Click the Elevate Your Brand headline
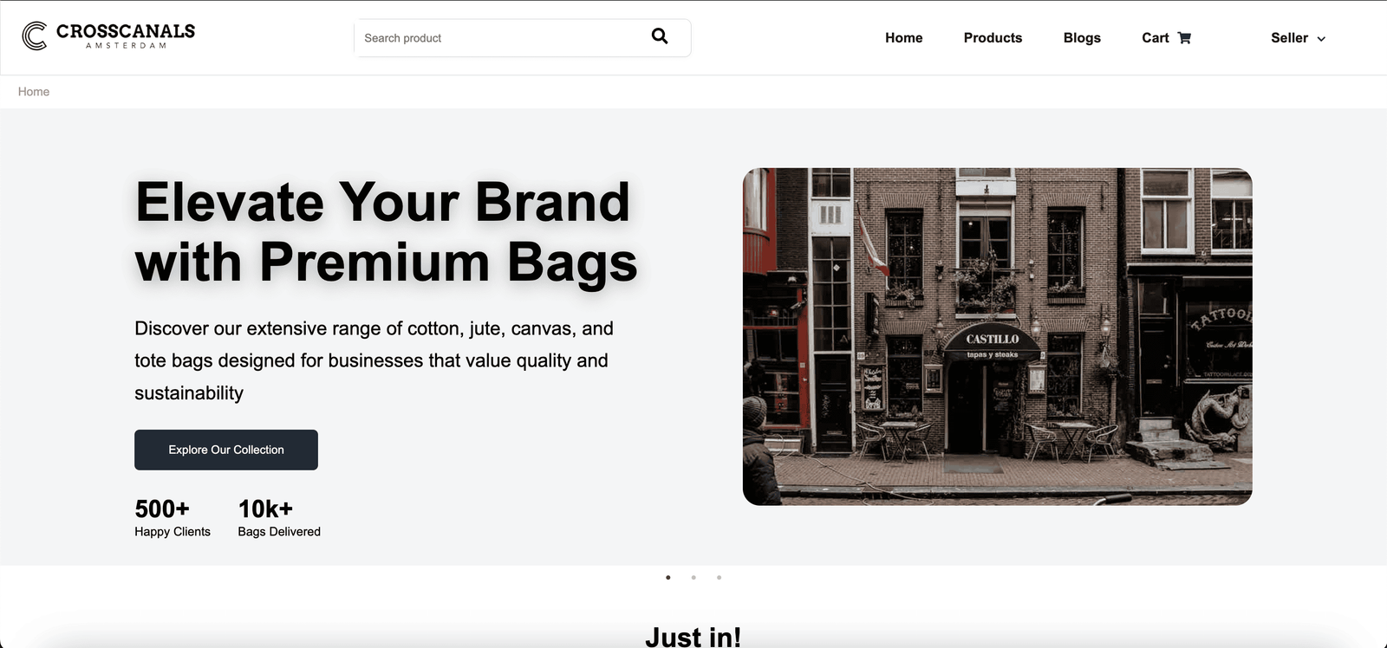 [386, 231]
